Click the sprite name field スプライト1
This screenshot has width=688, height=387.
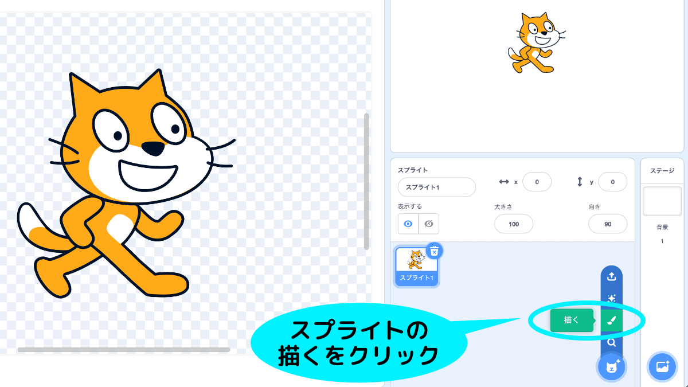point(437,187)
